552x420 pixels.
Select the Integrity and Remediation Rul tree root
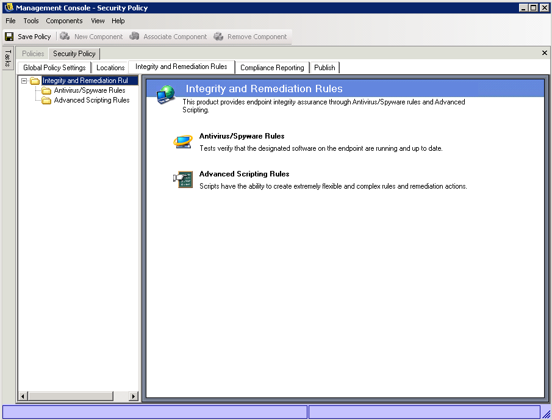[x=90, y=81]
